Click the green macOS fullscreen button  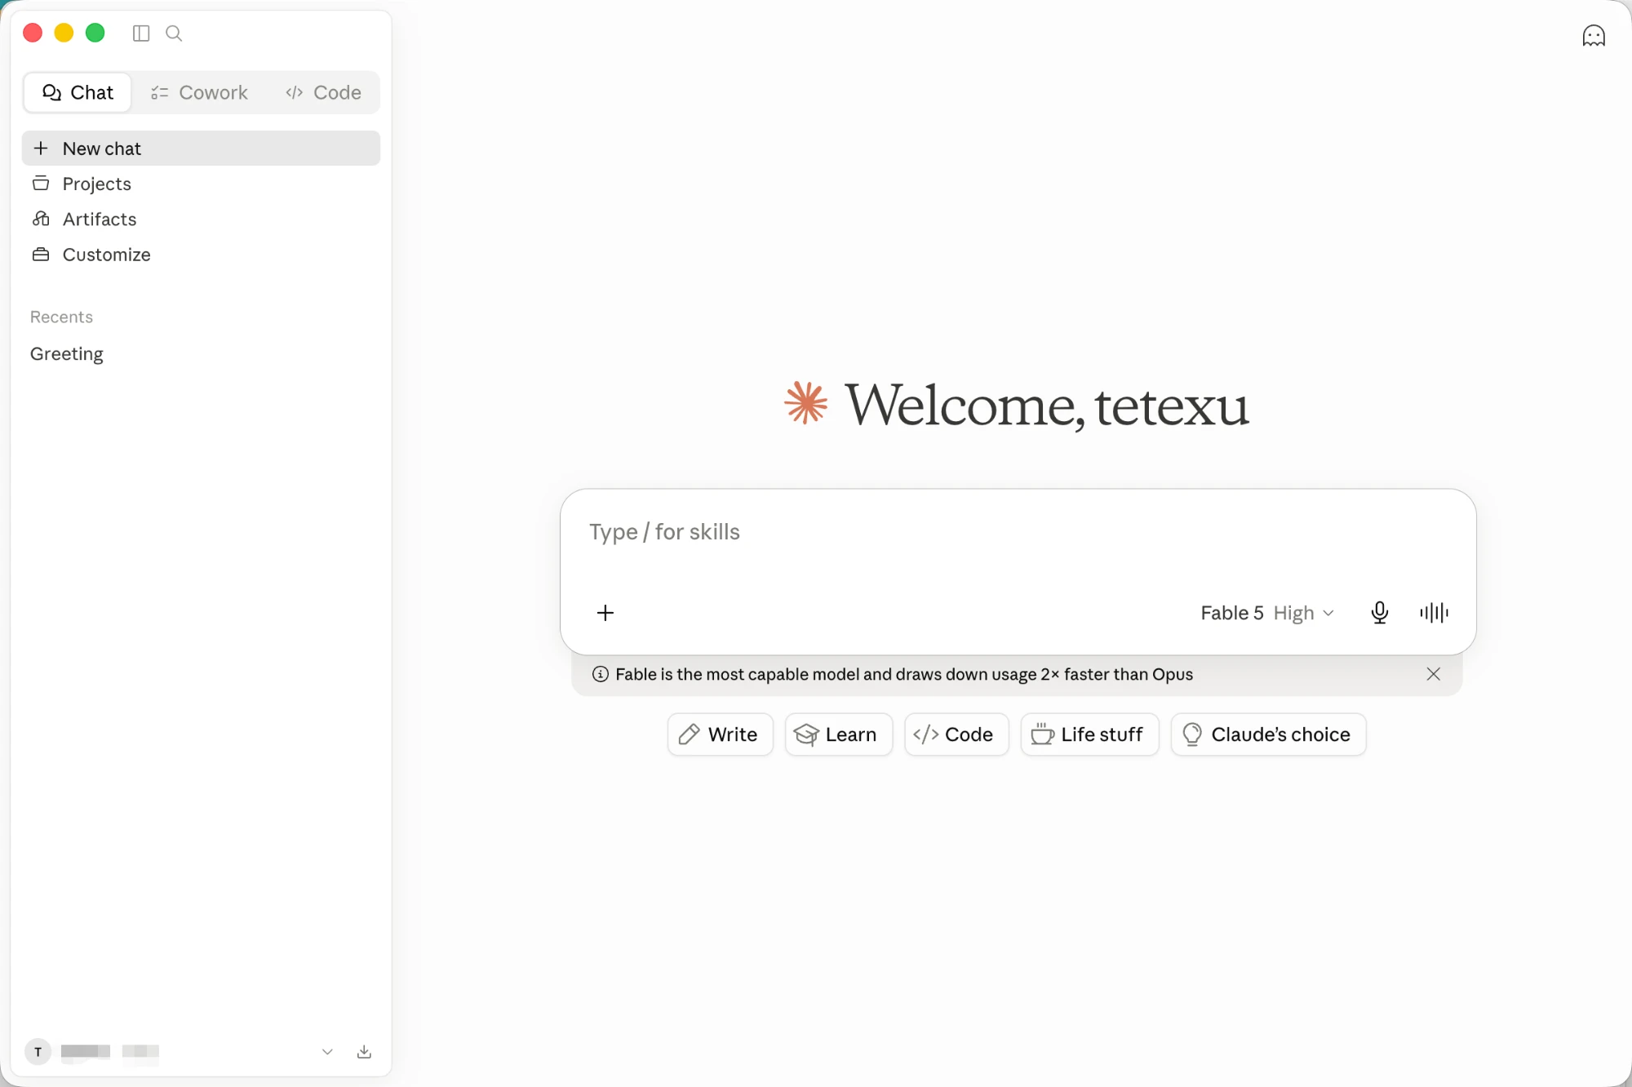(x=95, y=33)
